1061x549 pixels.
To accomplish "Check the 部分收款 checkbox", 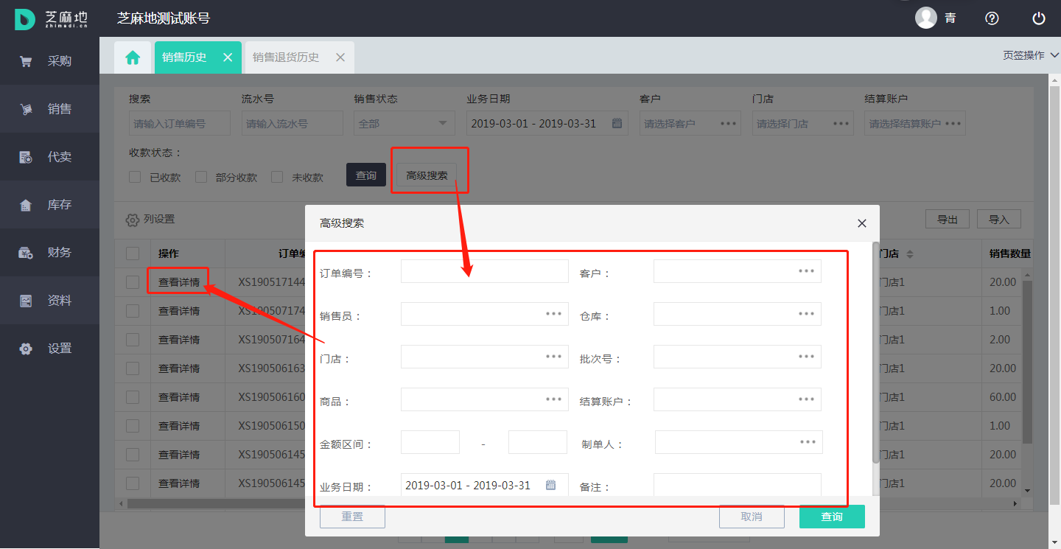I will click(201, 177).
